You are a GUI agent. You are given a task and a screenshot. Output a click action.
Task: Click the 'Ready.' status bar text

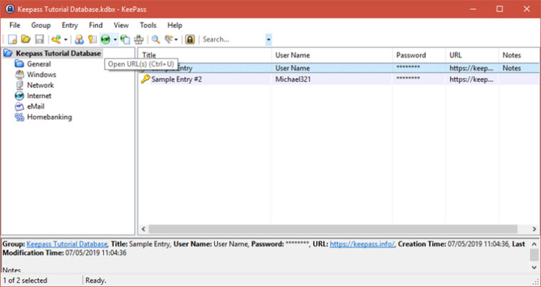(95, 280)
